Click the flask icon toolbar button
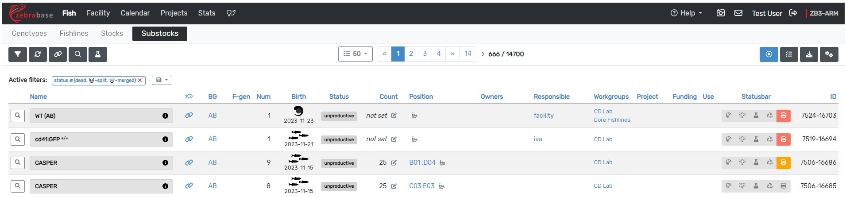 point(98,54)
